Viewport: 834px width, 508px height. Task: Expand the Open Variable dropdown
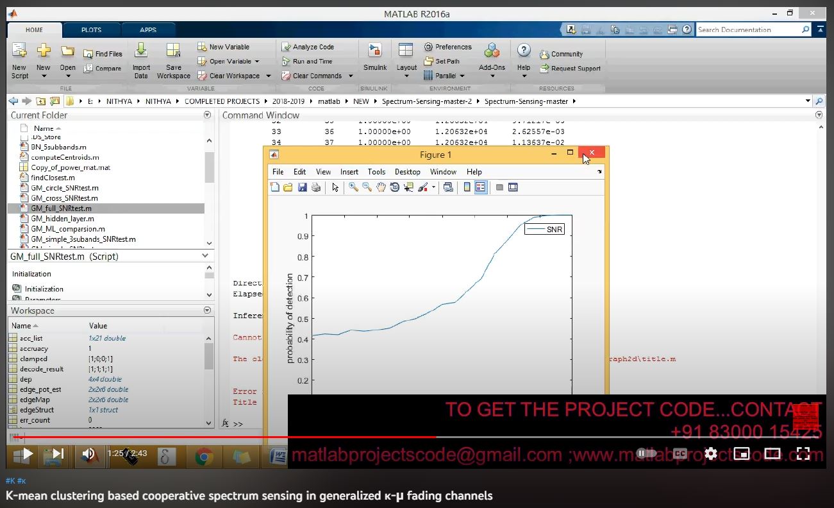click(x=257, y=62)
